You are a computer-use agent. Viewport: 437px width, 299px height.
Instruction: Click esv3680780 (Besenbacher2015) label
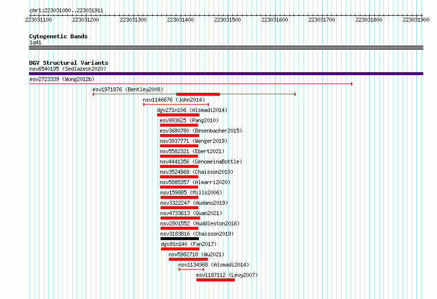[x=201, y=131]
